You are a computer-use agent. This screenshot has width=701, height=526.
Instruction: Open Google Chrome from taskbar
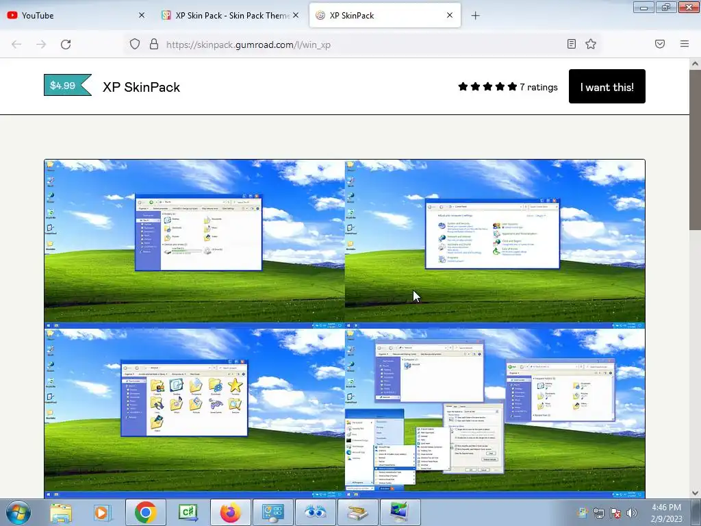pos(145,512)
